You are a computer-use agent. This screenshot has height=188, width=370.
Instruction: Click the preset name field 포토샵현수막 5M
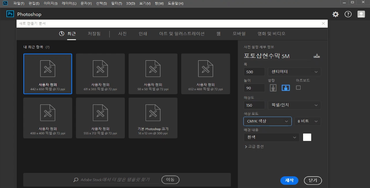pyautogui.click(x=277, y=56)
